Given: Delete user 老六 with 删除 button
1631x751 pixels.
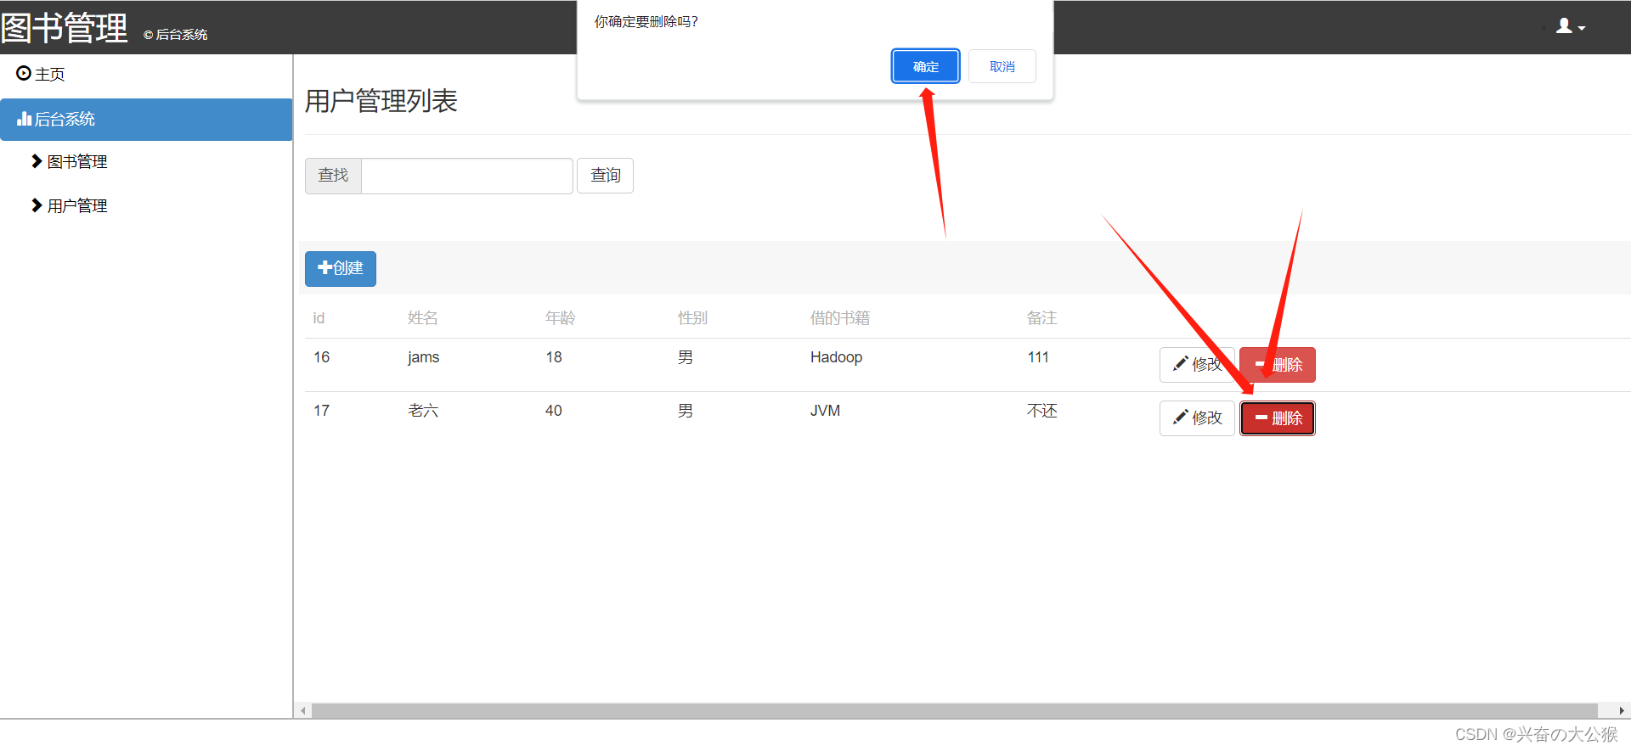Looking at the screenshot, I should point(1278,418).
